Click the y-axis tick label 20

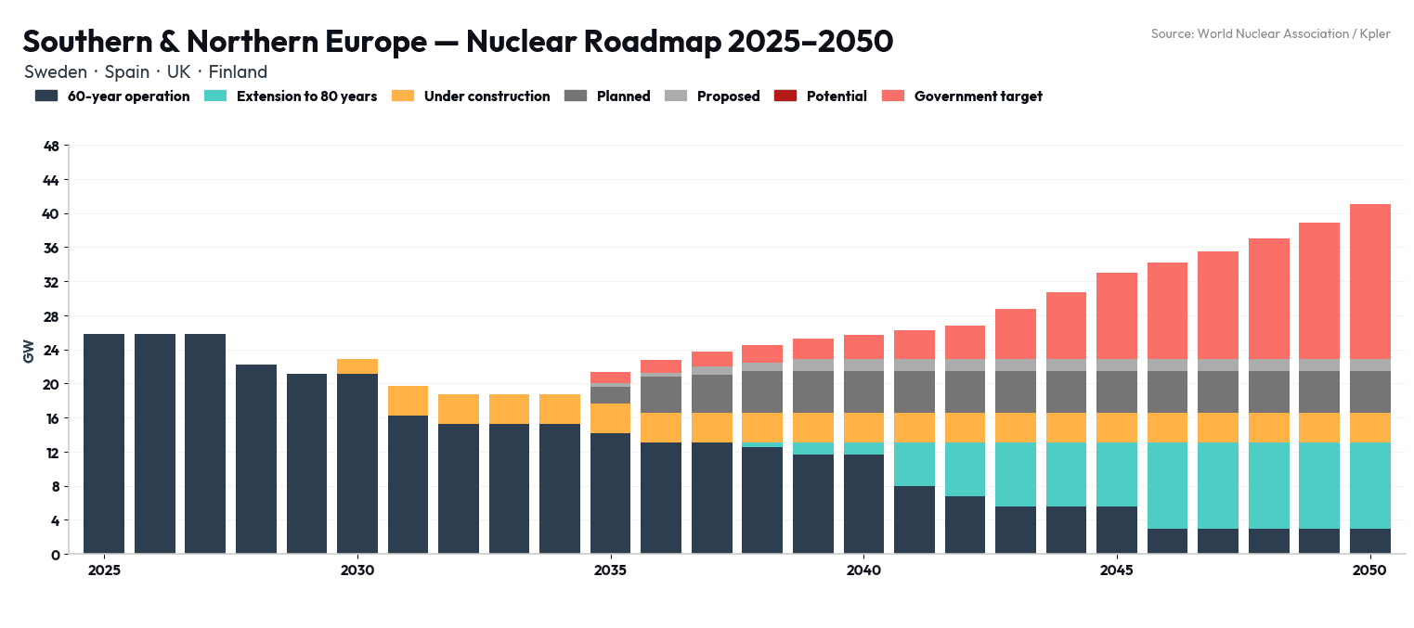[x=51, y=384]
